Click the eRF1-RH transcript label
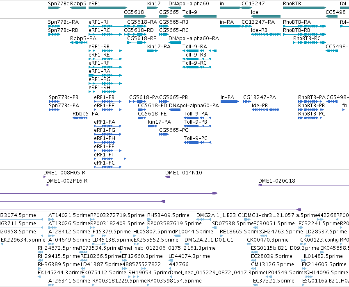Viewport: 349px width, 287px height. [x=99, y=88]
